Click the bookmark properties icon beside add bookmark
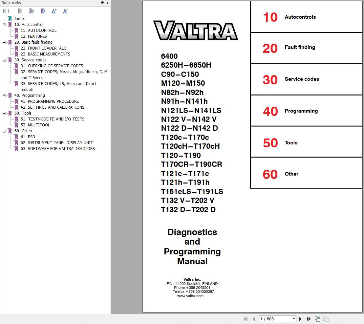This screenshot has width=364, height=324. click(43, 11)
